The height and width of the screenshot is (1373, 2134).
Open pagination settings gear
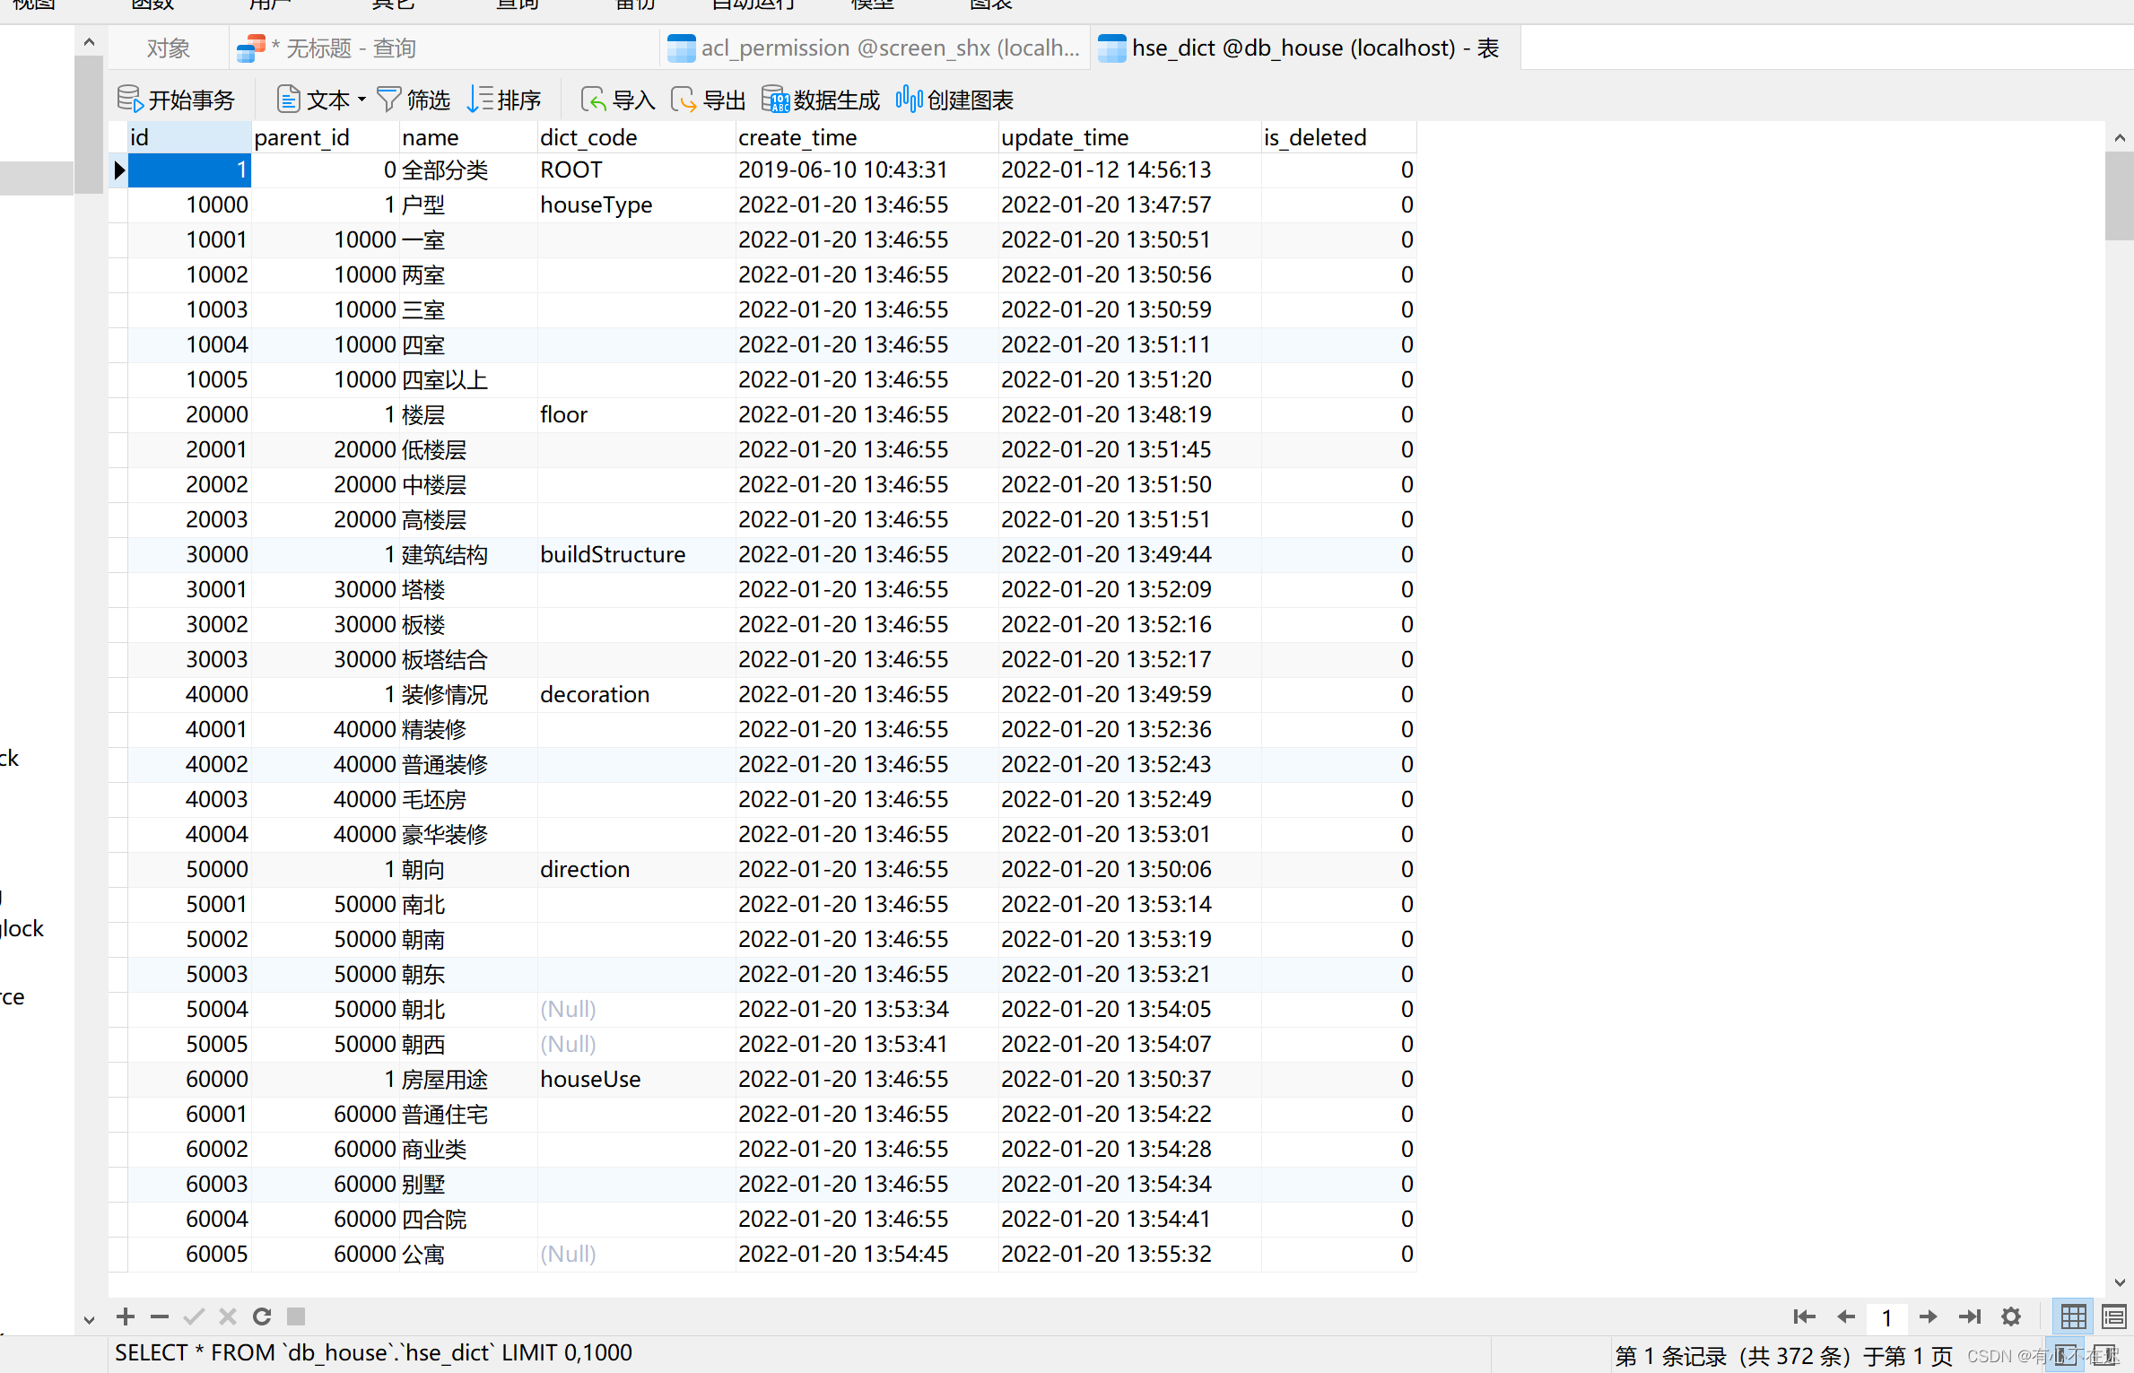(2011, 1316)
